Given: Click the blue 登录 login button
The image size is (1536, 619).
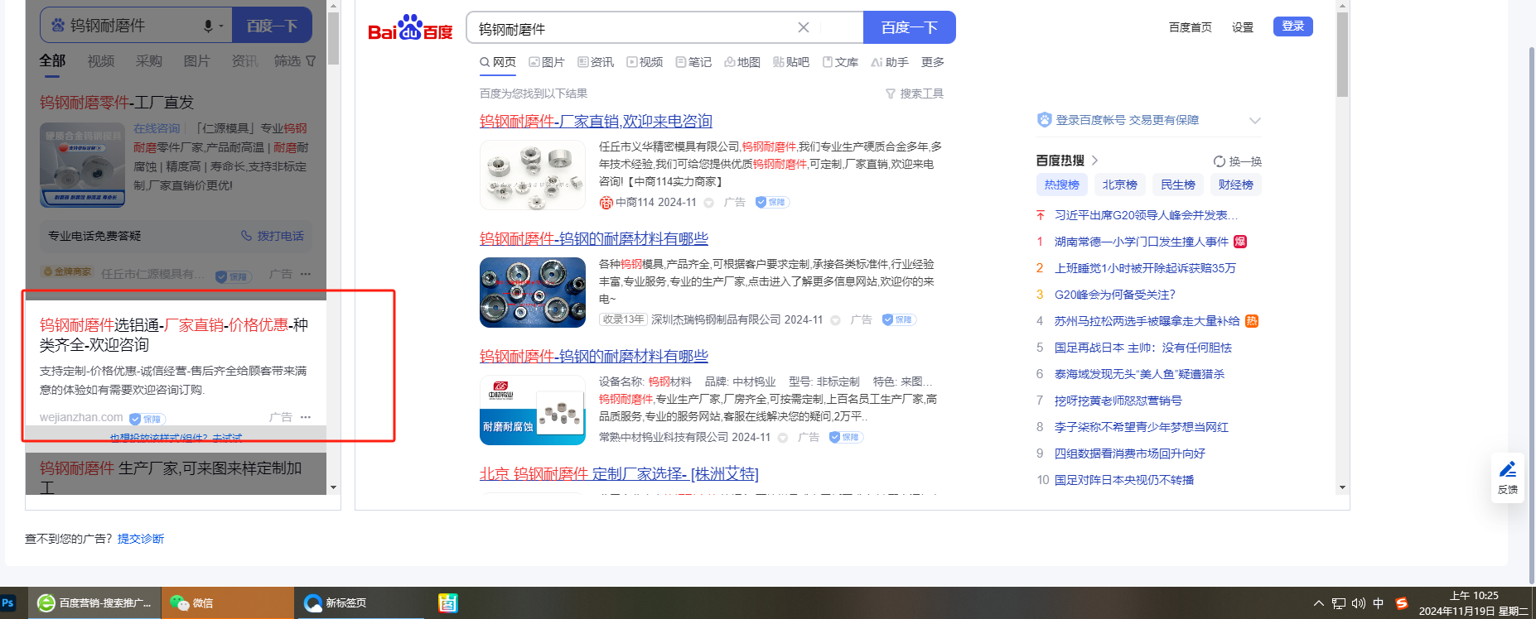Looking at the screenshot, I should (1292, 26).
